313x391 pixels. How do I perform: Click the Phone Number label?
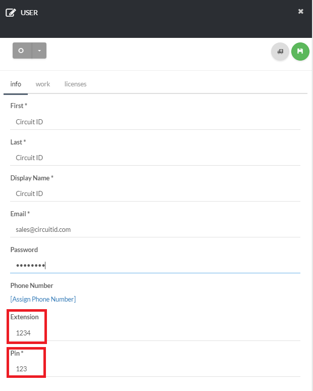[32, 285]
